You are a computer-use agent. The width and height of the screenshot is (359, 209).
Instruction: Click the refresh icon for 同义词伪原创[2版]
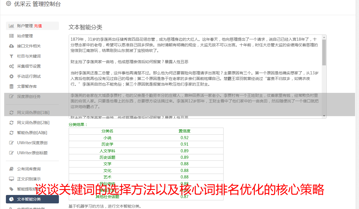[11, 123]
